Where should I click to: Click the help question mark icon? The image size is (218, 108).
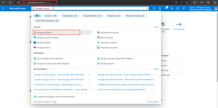point(177,8)
